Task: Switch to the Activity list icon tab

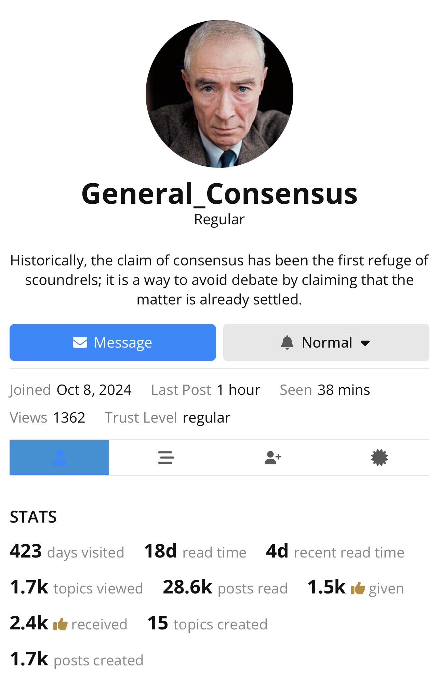Action: (166, 458)
